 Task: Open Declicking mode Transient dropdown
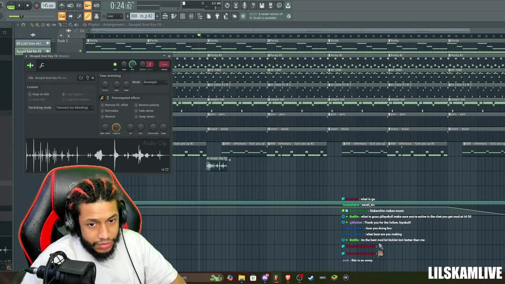75,108
